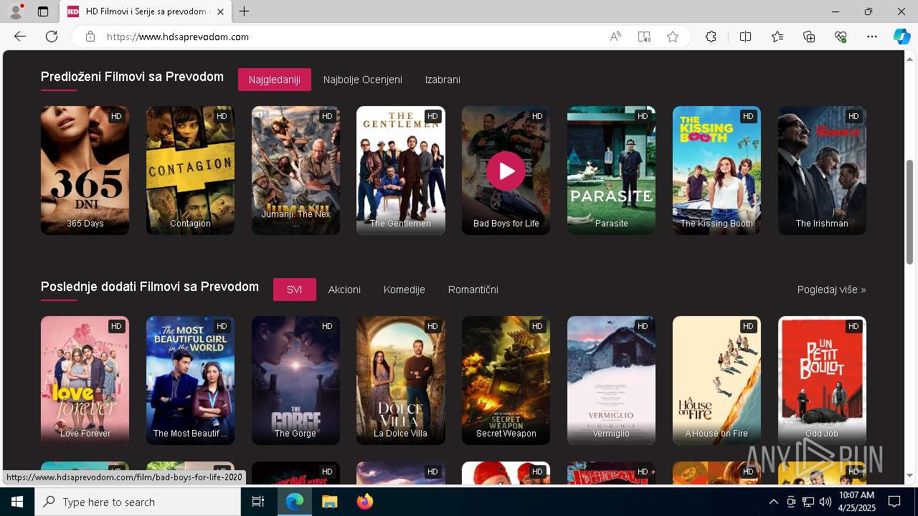The image size is (918, 516).
Task: Open Odd Job movie poster
Action: (822, 381)
